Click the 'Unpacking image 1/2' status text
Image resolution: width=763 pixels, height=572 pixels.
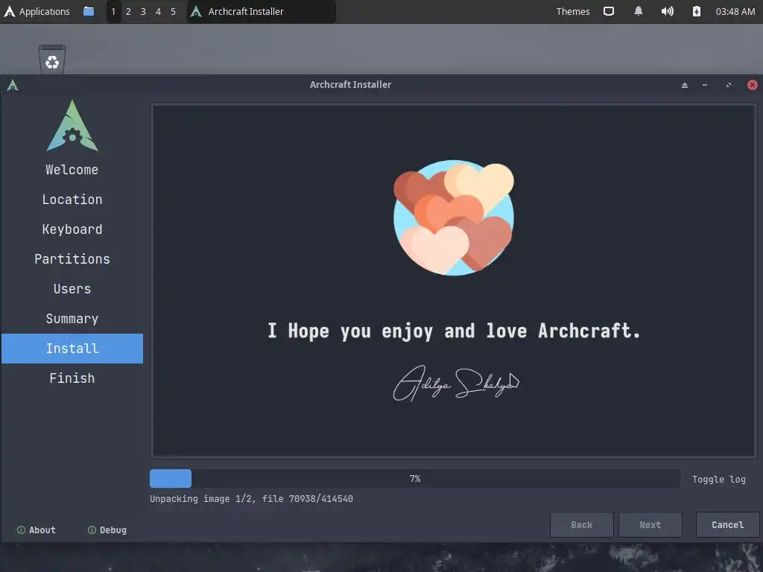pyautogui.click(x=251, y=498)
